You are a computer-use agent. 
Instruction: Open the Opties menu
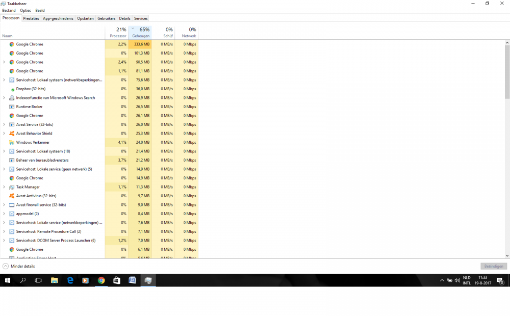coord(25,10)
